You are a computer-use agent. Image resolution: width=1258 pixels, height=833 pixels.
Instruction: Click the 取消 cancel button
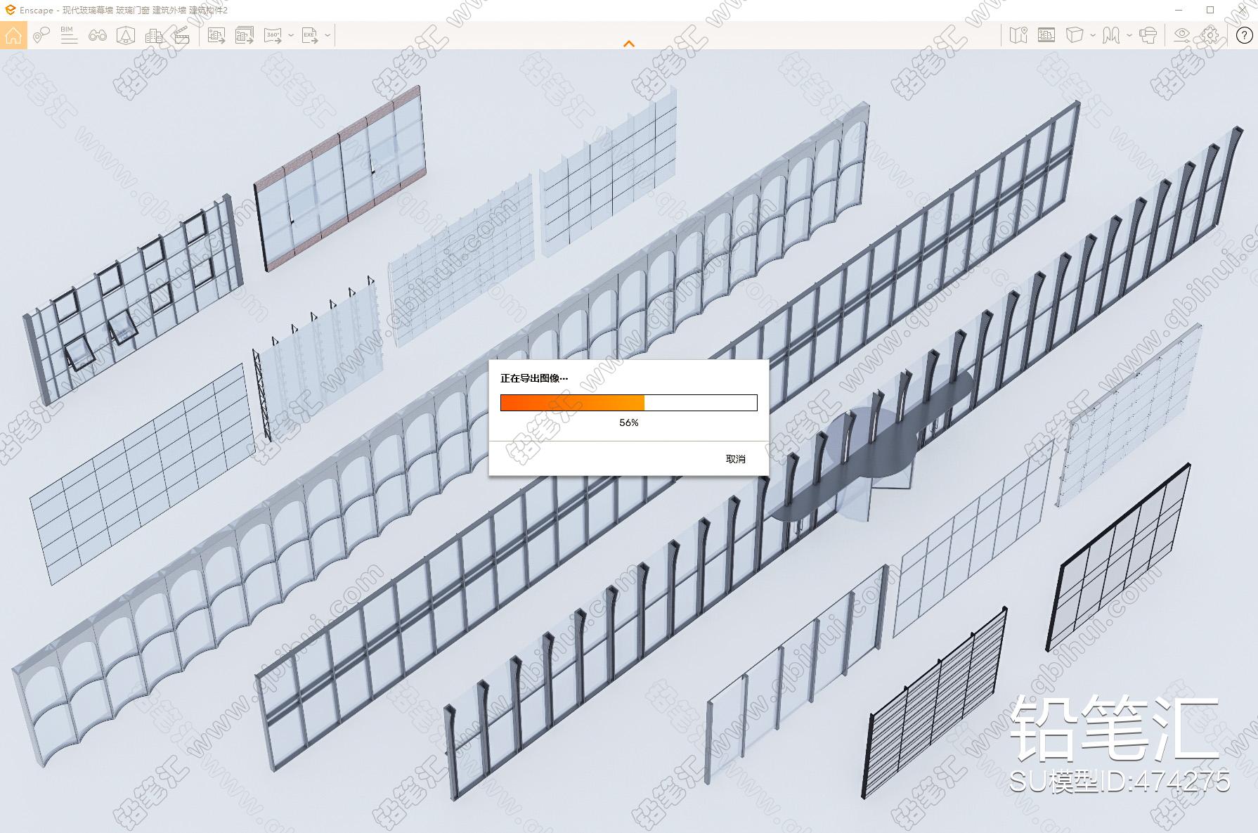tap(736, 459)
